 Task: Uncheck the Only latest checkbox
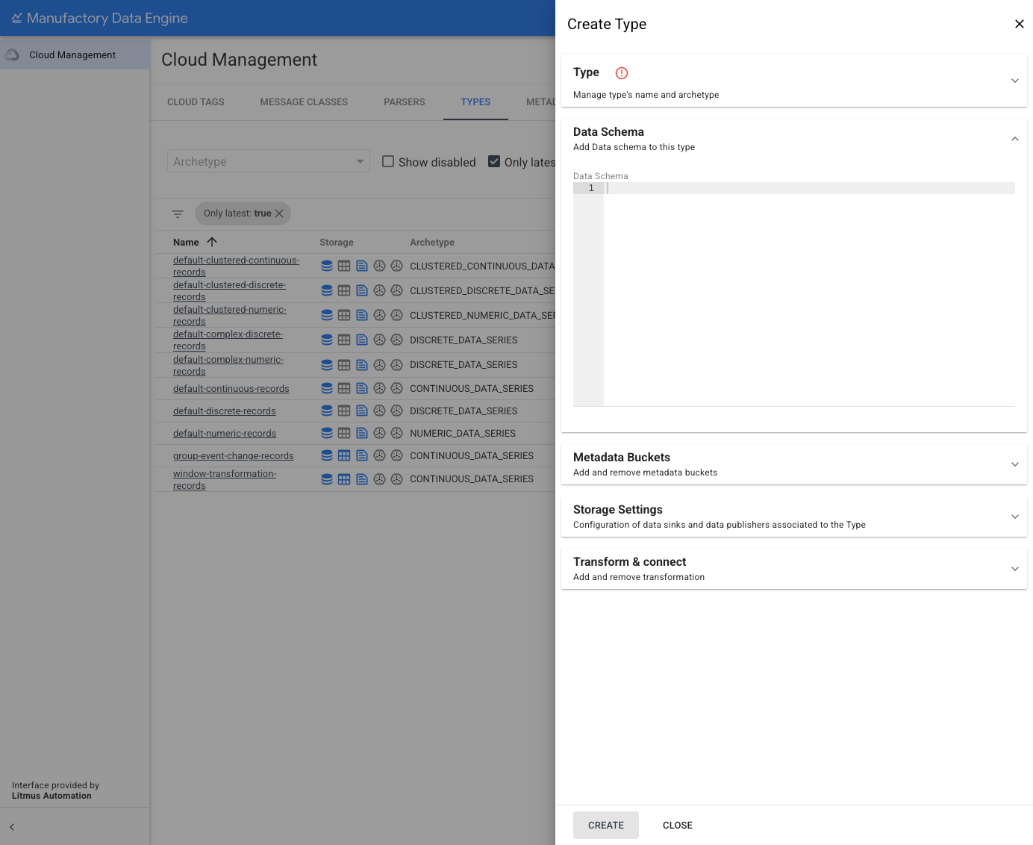click(494, 161)
